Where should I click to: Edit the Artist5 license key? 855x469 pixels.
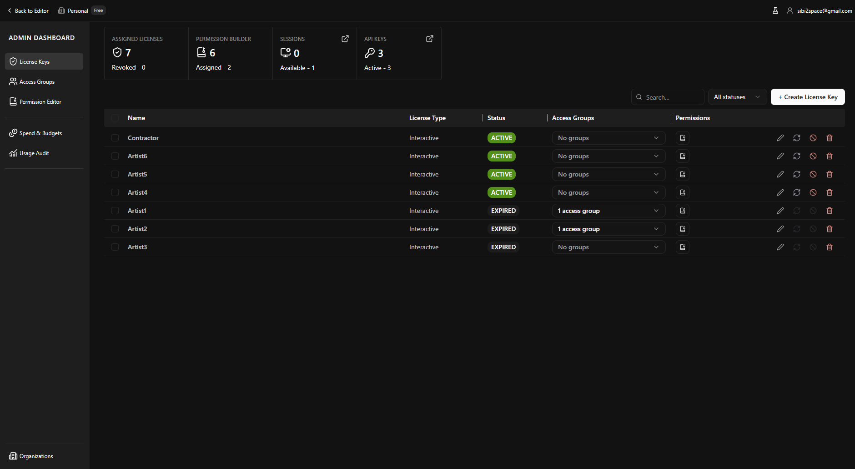(780, 174)
